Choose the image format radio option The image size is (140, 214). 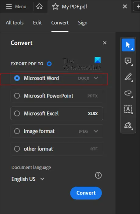(x=17, y=131)
